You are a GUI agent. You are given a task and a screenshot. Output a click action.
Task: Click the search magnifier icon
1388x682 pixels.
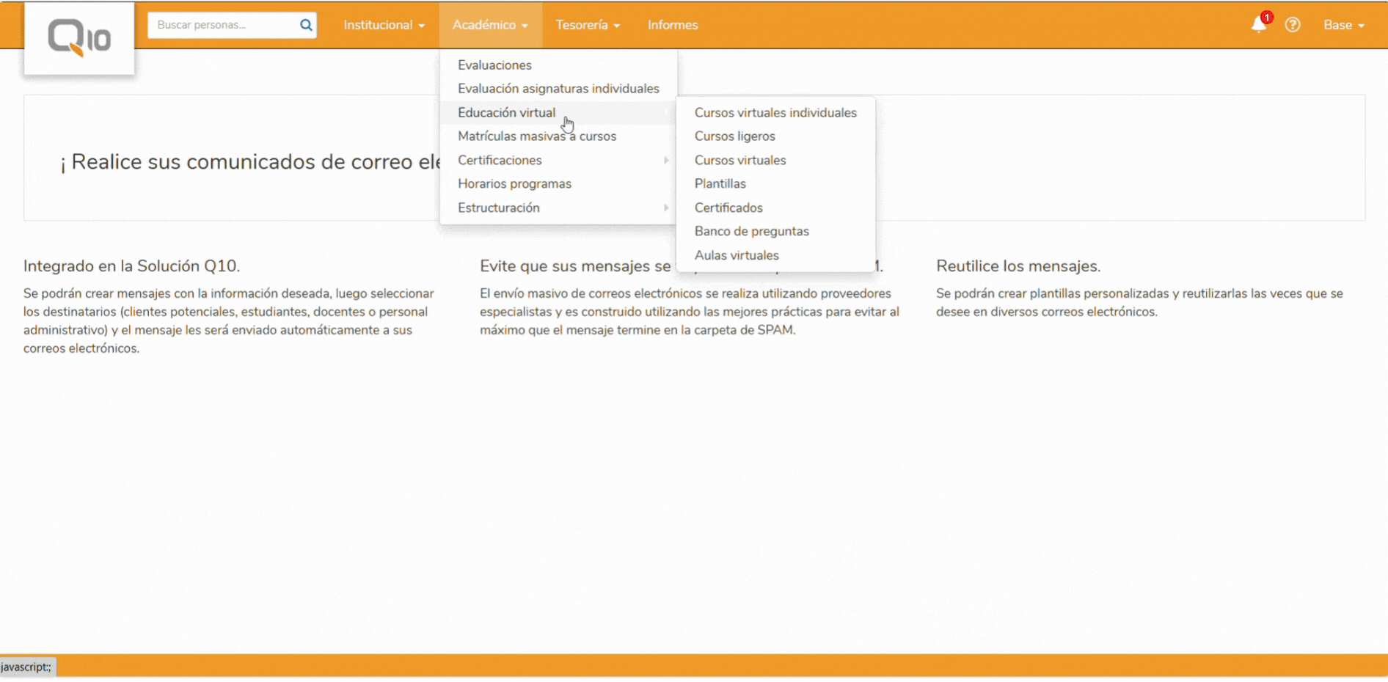(306, 25)
